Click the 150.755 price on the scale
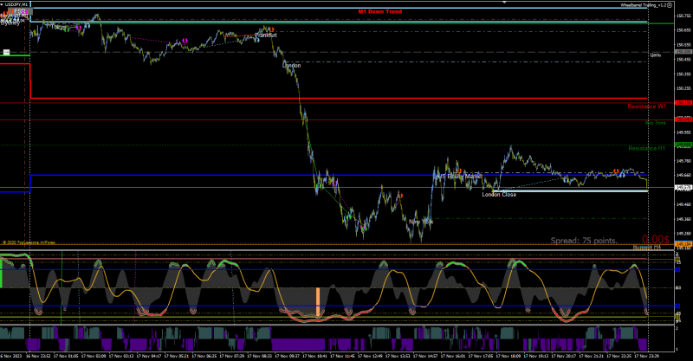 tap(683, 16)
